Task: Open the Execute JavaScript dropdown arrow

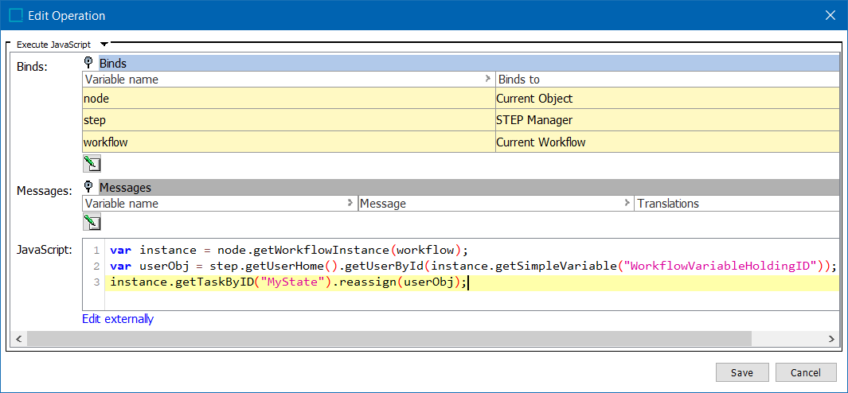Action: pos(104,45)
